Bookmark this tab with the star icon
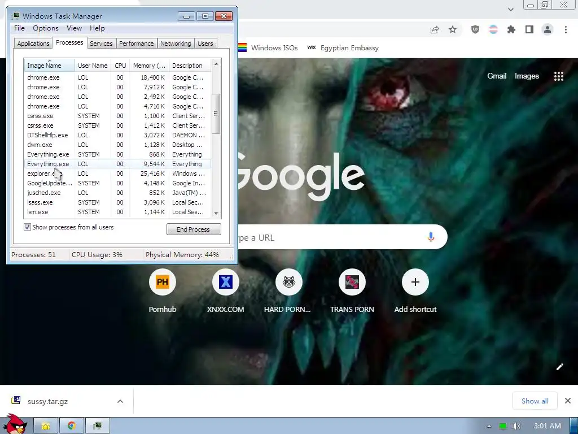Image resolution: width=578 pixels, height=434 pixels. click(x=453, y=29)
